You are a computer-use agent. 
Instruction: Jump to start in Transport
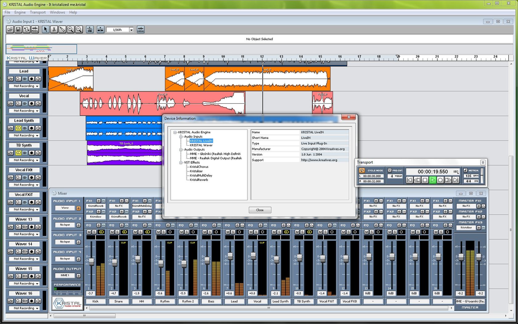pos(409,180)
